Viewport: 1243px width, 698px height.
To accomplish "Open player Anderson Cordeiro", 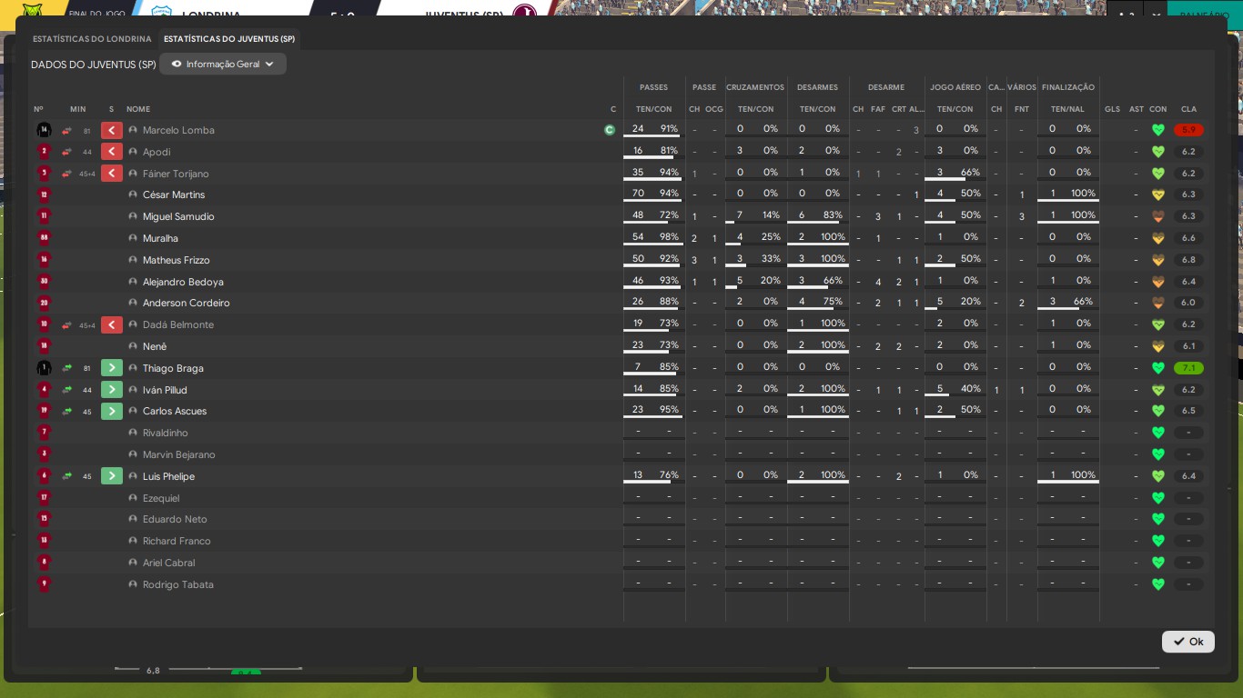I will coord(187,303).
